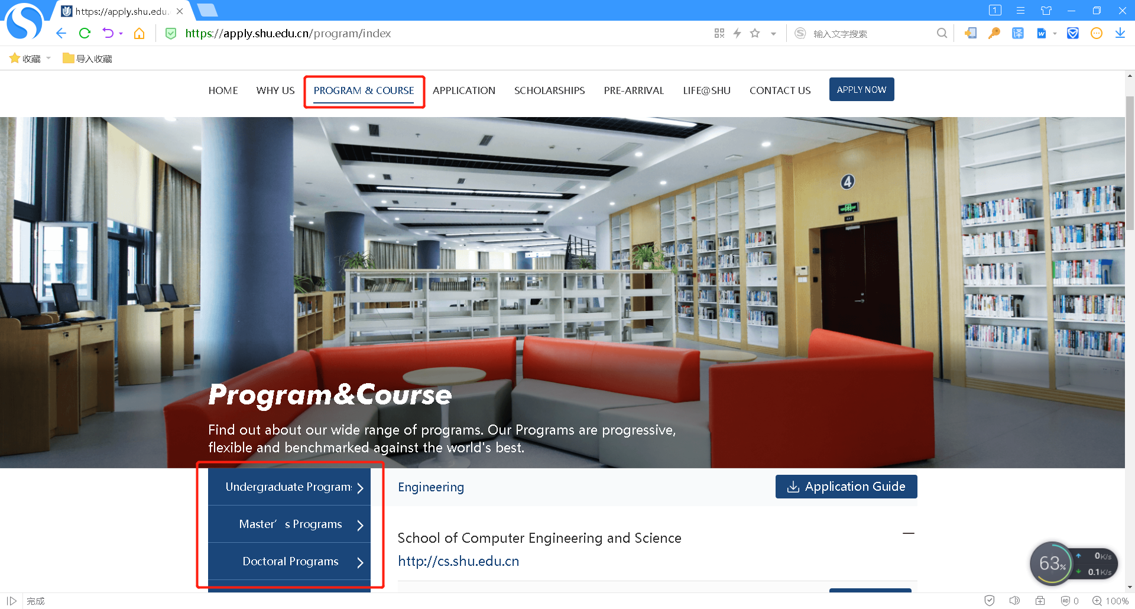Click the Sogou search engine icon
Viewport: 1135px width, 609px height.
(x=800, y=34)
